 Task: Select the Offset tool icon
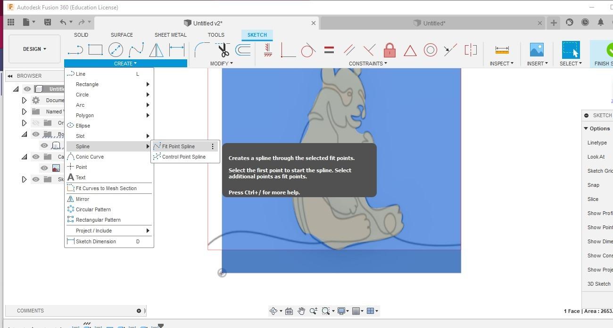[243, 49]
